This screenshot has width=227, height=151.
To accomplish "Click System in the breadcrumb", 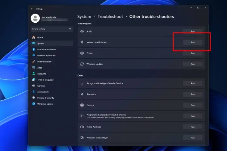I will coord(84,17).
